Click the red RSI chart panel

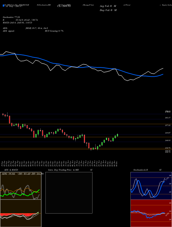tap(151, 213)
